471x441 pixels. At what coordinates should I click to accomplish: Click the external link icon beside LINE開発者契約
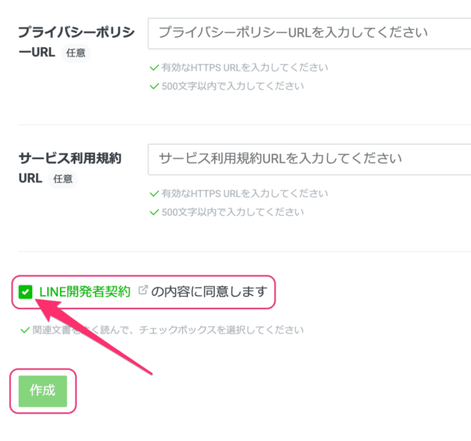point(143,290)
